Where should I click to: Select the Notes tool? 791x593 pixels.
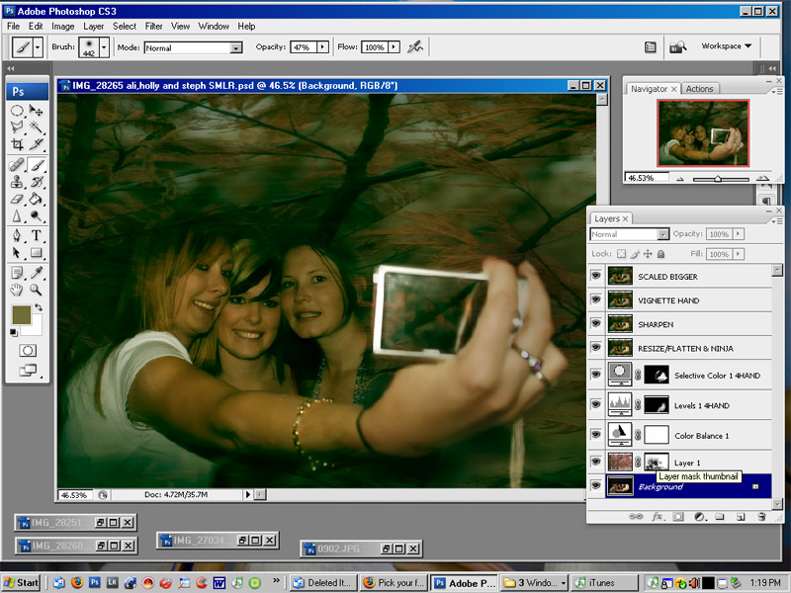pos(17,273)
